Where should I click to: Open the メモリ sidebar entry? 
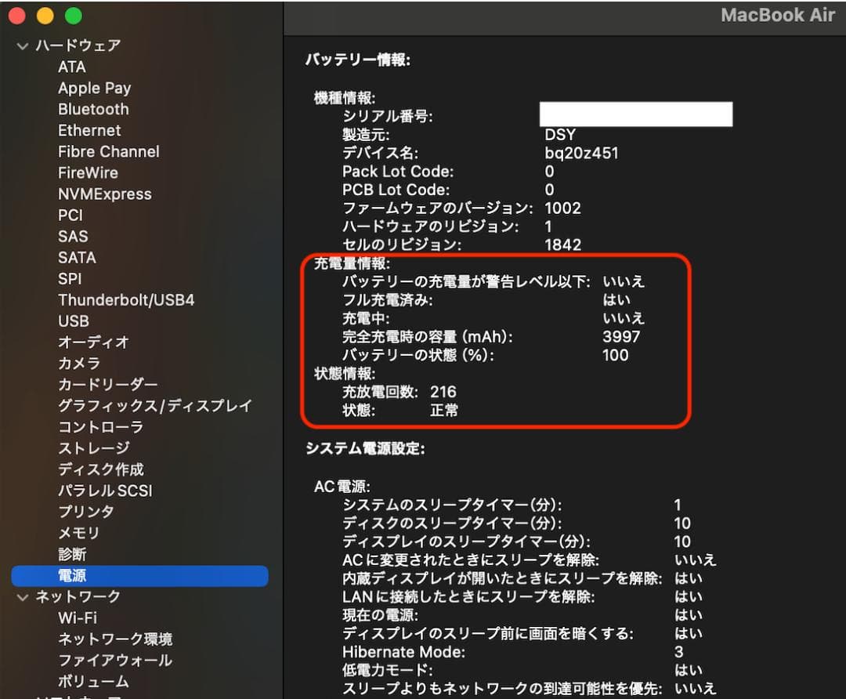[x=79, y=533]
